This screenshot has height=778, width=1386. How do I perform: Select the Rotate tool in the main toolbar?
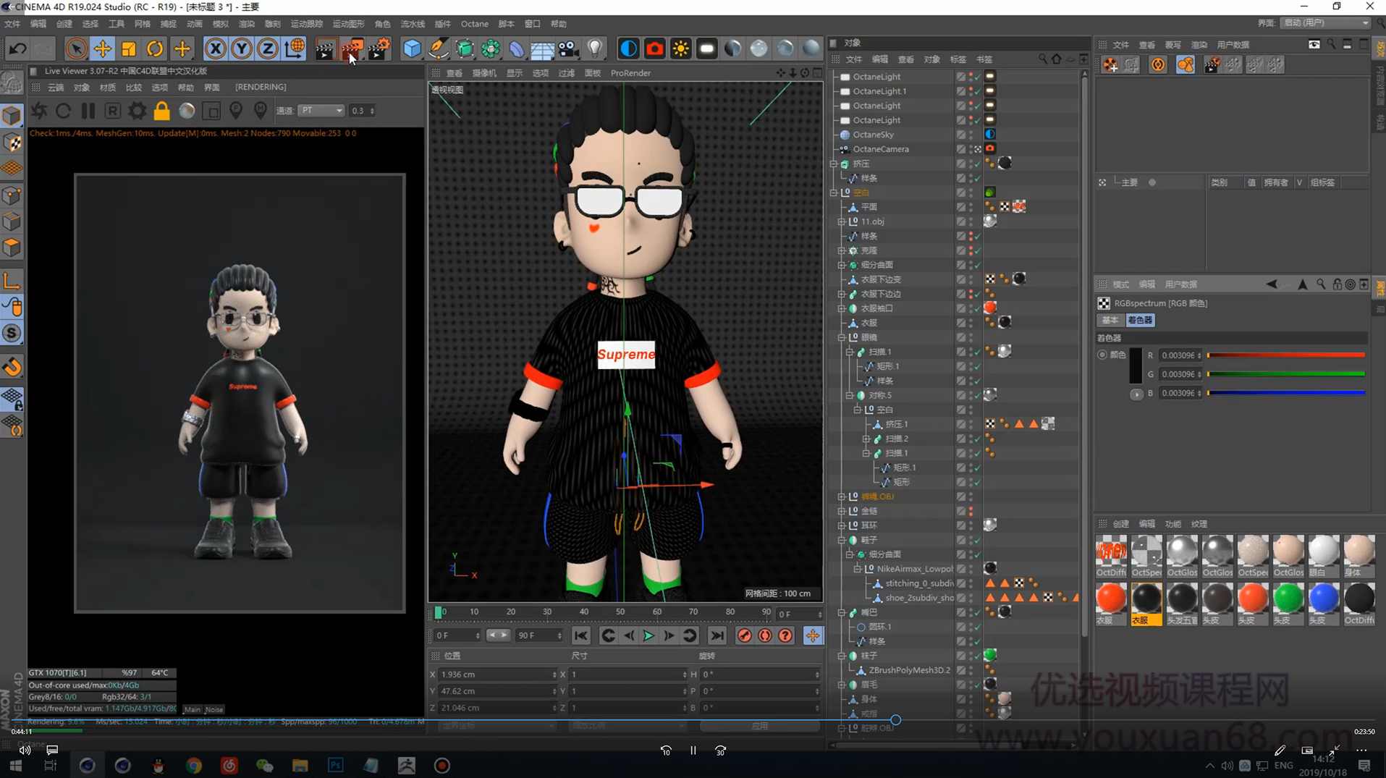155,48
